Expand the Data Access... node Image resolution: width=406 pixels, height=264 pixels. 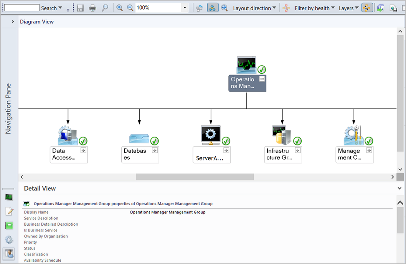point(83,150)
